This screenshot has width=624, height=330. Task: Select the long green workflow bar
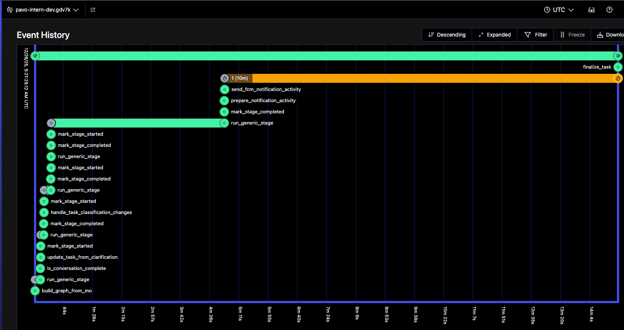(x=327, y=56)
